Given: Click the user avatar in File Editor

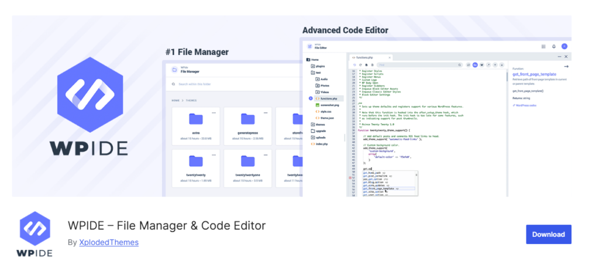Looking at the screenshot, I should tap(564, 46).
